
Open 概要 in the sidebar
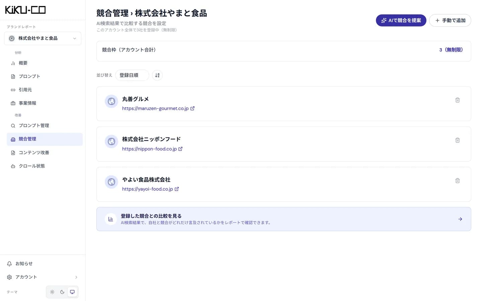(45, 63)
